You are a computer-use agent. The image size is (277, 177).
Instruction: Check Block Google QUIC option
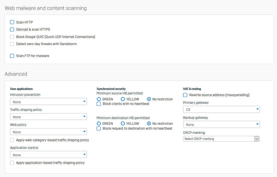click(x=12, y=37)
